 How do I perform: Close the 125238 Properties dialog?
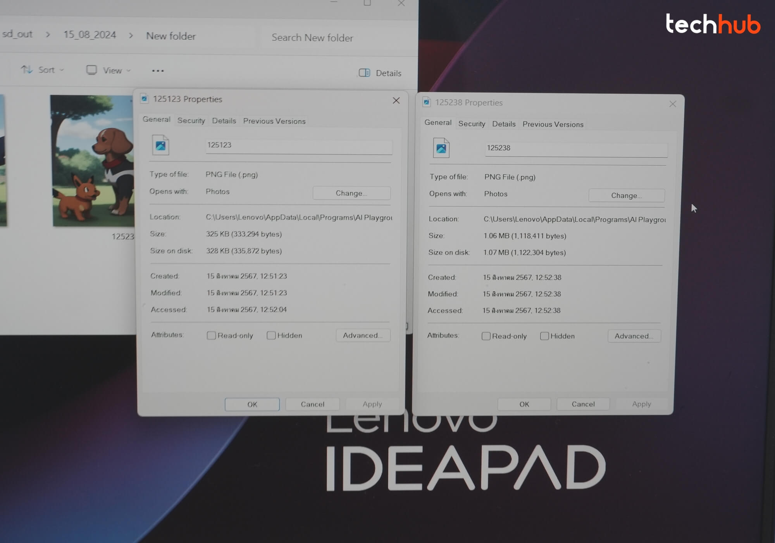click(x=673, y=104)
